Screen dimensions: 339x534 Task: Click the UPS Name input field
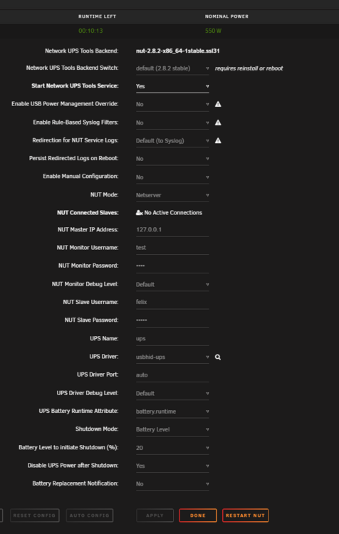[172, 339]
